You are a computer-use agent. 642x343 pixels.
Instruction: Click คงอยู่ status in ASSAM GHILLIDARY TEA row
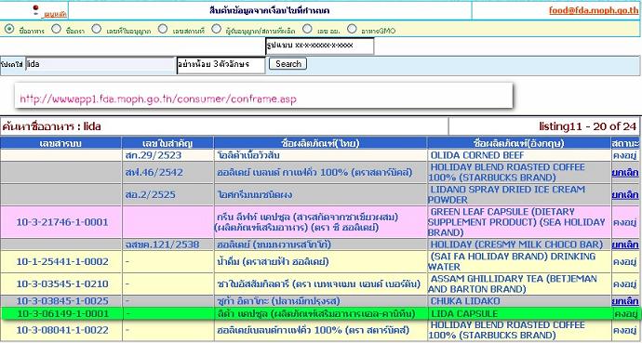625,284
